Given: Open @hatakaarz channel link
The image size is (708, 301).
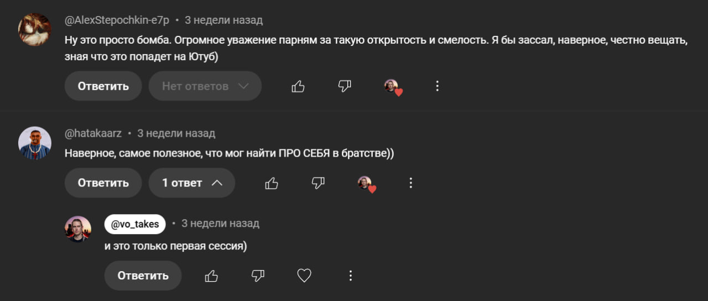Looking at the screenshot, I should point(93,133).
